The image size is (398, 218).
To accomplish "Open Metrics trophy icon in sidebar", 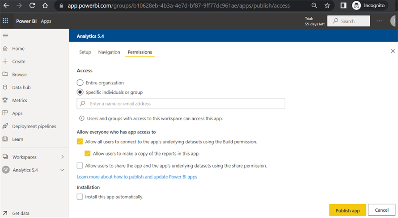I will (5, 100).
